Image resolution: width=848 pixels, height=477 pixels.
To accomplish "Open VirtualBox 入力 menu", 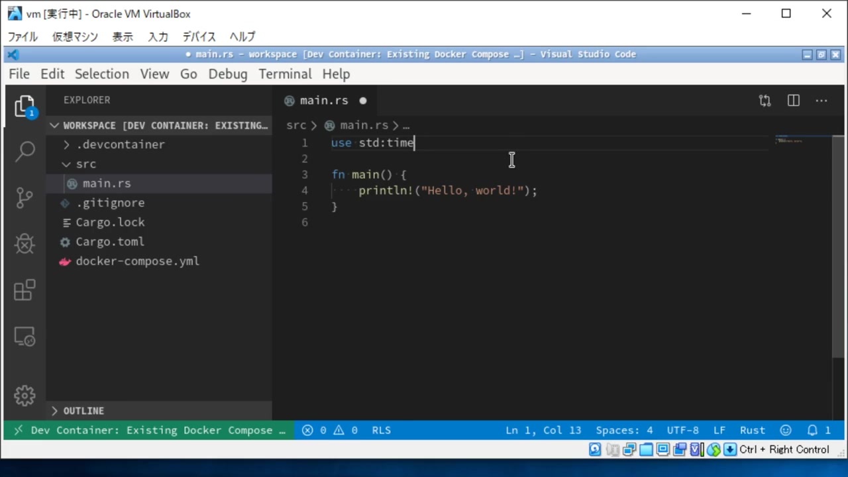I will coord(158,37).
